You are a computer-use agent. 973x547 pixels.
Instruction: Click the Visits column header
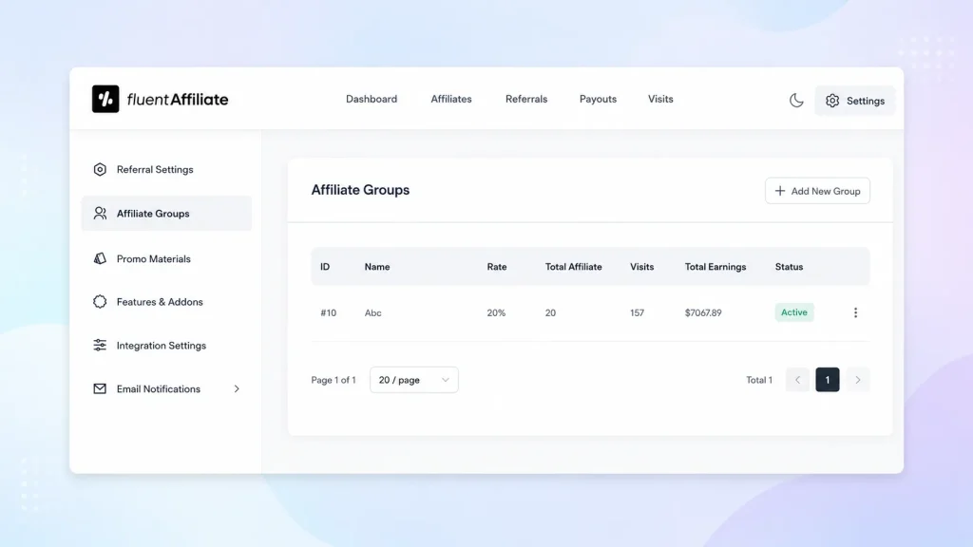[641, 267]
